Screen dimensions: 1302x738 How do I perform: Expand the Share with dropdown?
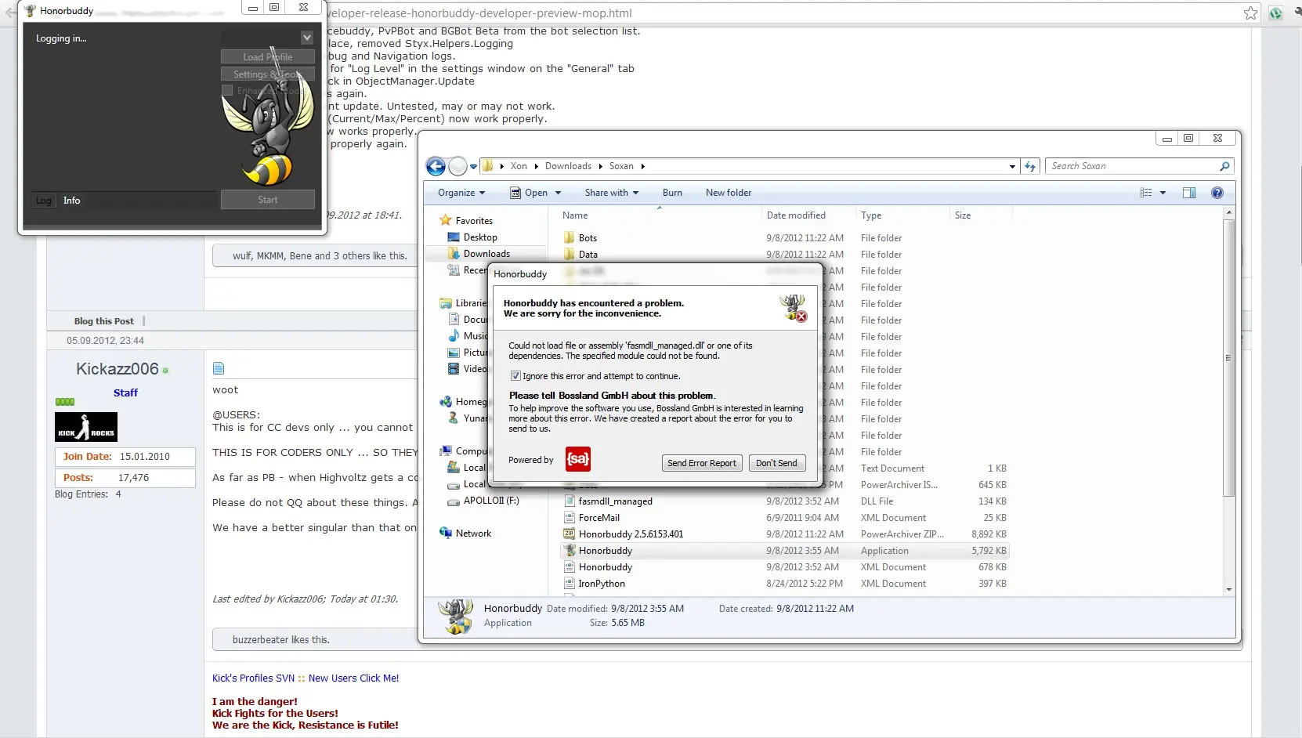click(x=611, y=193)
